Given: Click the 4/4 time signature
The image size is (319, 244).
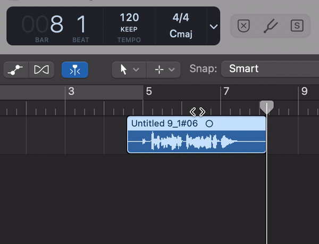Looking at the screenshot, I should pos(181,18).
